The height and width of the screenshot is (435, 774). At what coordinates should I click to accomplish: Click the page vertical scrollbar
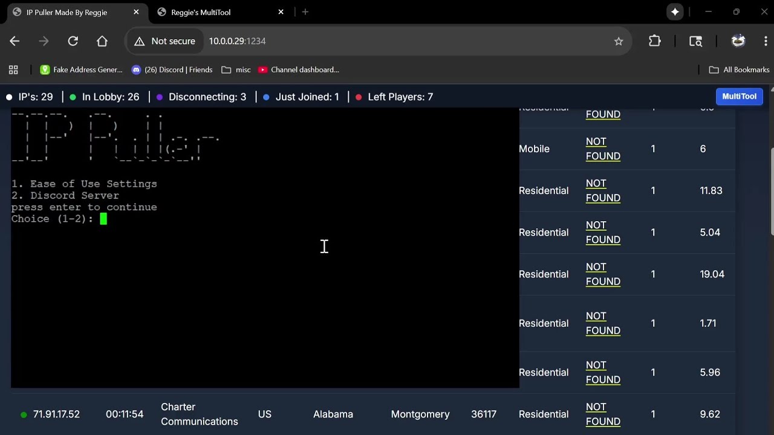click(772, 190)
